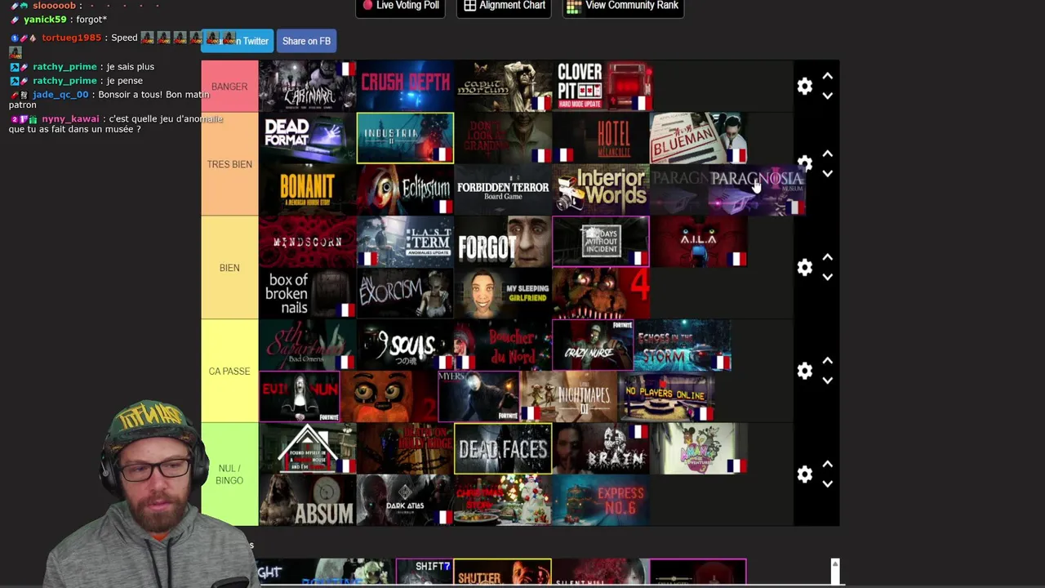1045x588 pixels.
Task: Click the page scrollbar up arrow
Action: pos(834,564)
